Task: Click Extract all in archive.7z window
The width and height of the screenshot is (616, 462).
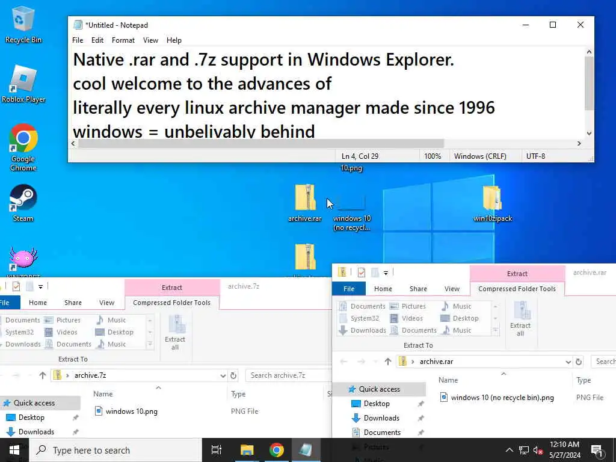Action: 175,333
